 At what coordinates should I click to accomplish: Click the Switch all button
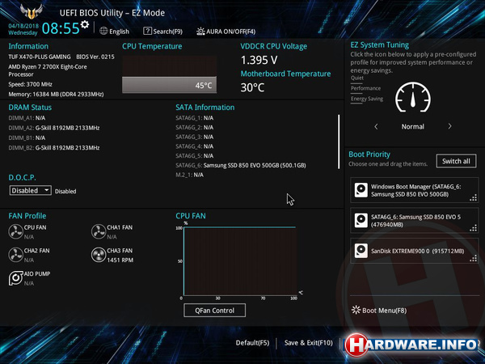456,161
